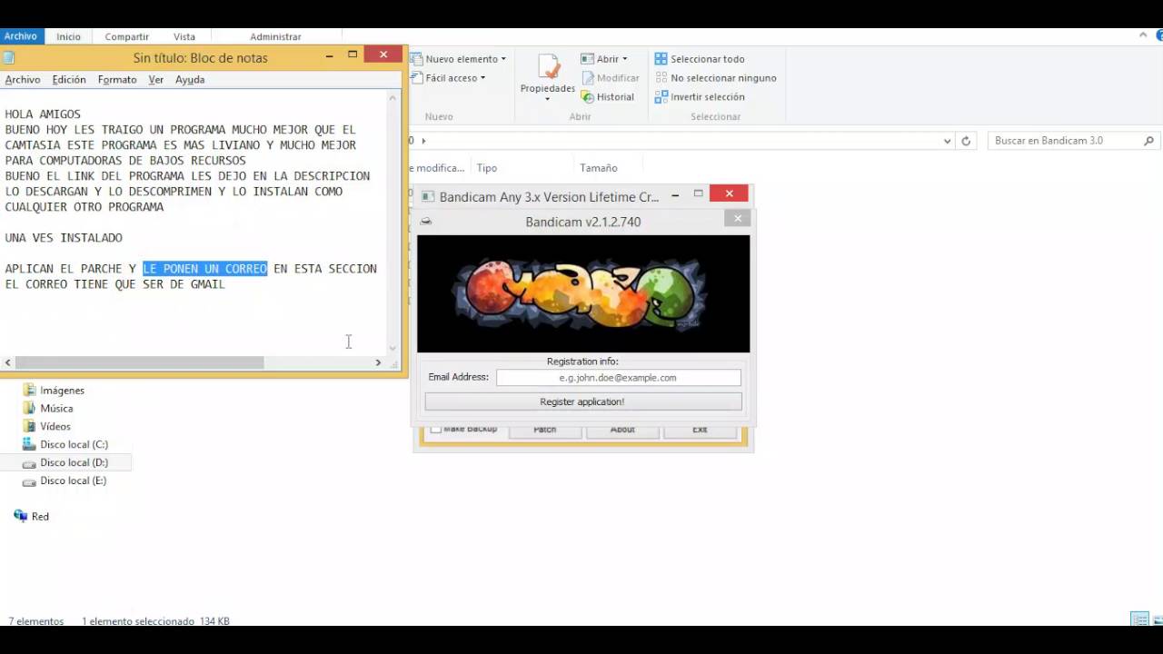Open Notepad Ver menu
Screen dimensions: 1163x654
156,80
